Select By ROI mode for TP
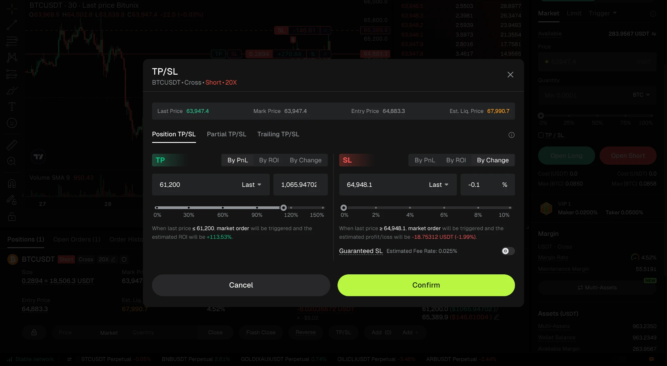 pos(269,160)
